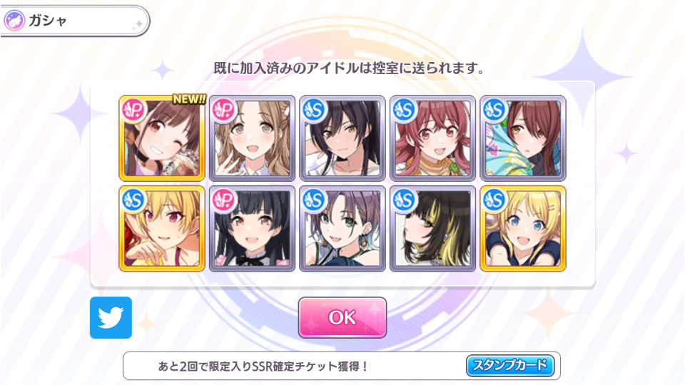The width and height of the screenshot is (685, 385).
Task: Open the スタンプカード stamp card
Action: [510, 365]
